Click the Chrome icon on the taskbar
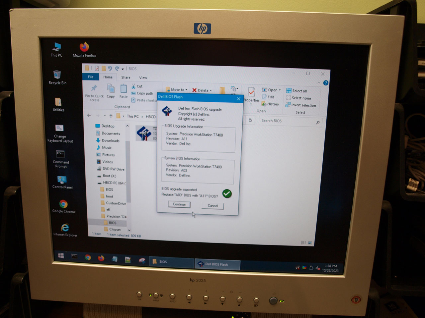 click(88, 257)
